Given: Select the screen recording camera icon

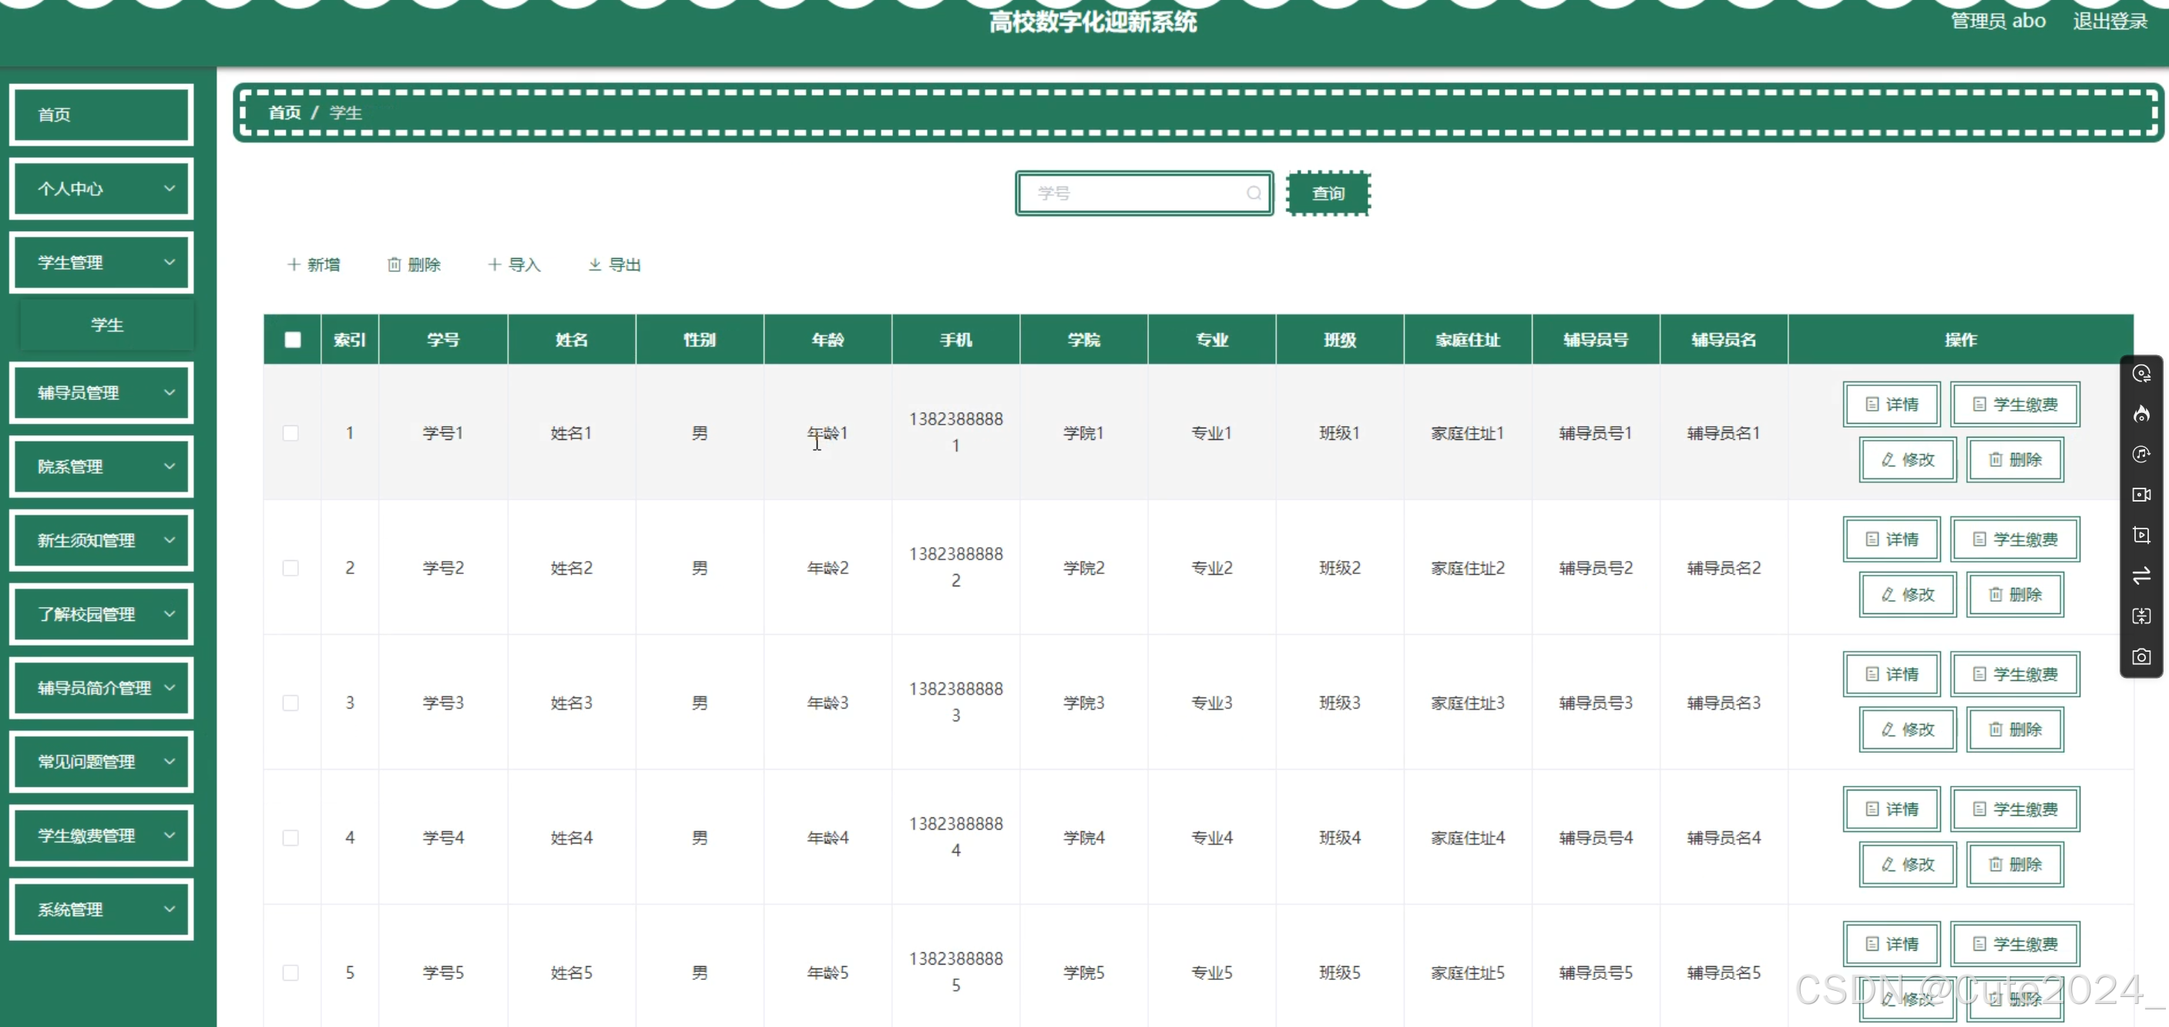Looking at the screenshot, I should coord(2141,494).
